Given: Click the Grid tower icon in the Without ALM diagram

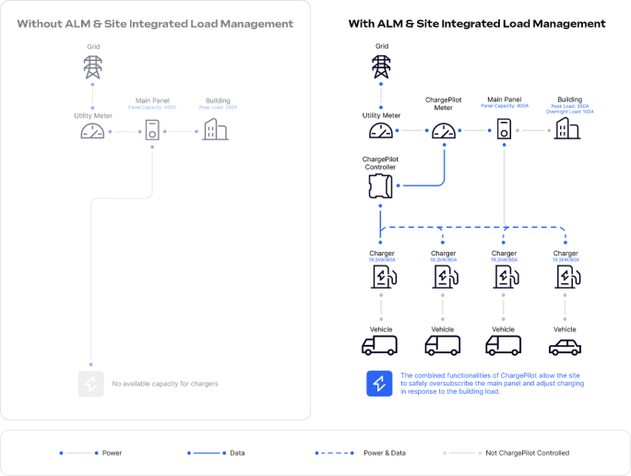Looking at the screenshot, I should click(x=93, y=67).
